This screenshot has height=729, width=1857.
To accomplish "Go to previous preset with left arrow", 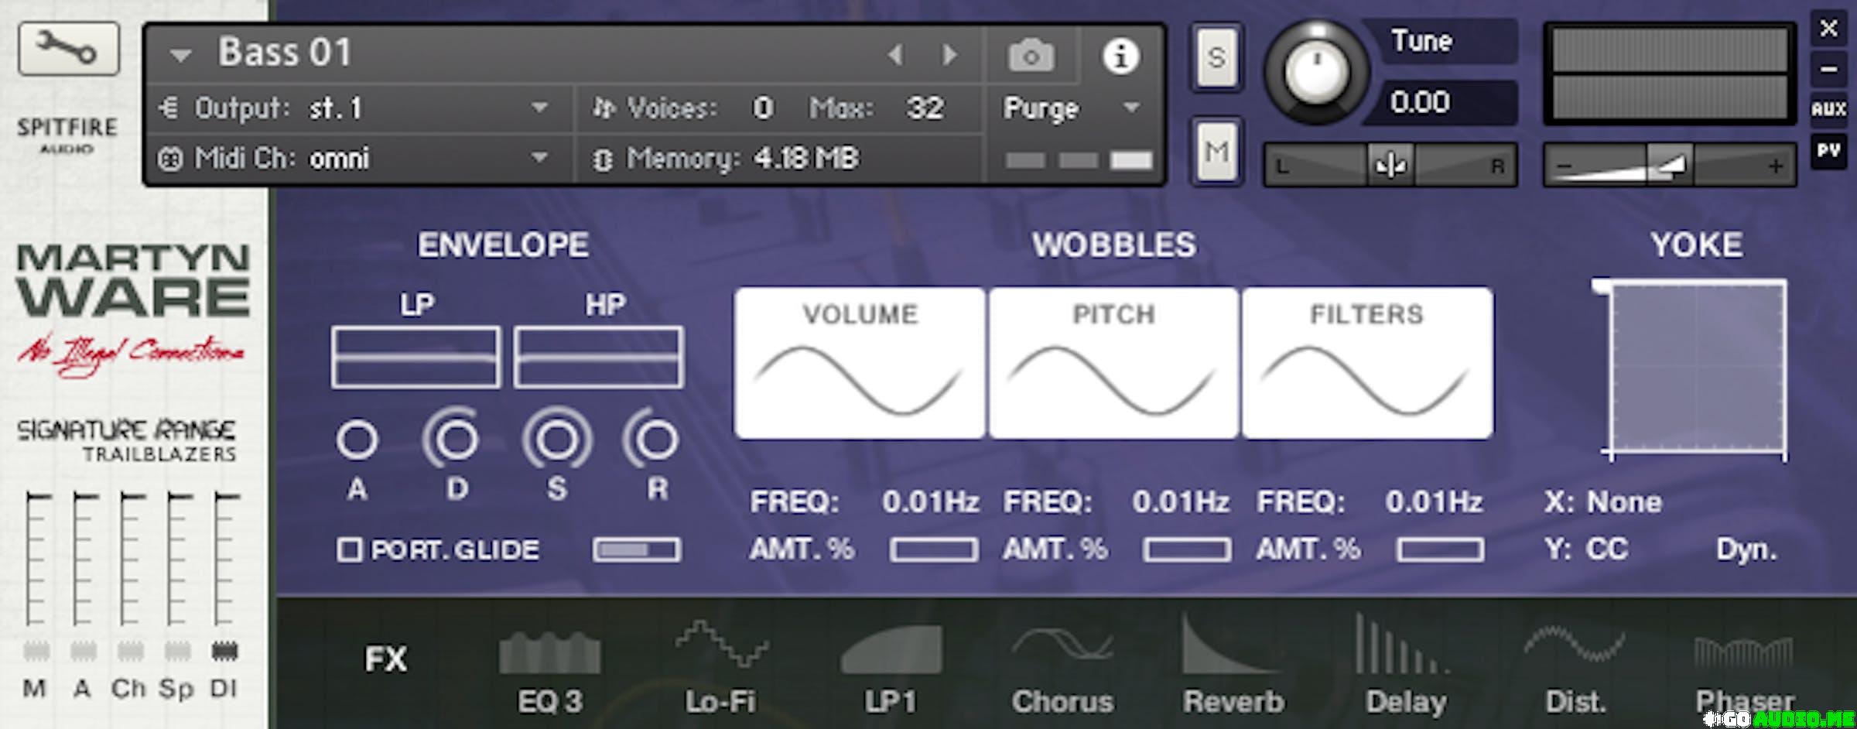I will click(895, 55).
